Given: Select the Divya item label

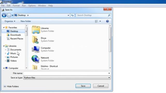Looking at the screenshot, I should pos(43,38).
